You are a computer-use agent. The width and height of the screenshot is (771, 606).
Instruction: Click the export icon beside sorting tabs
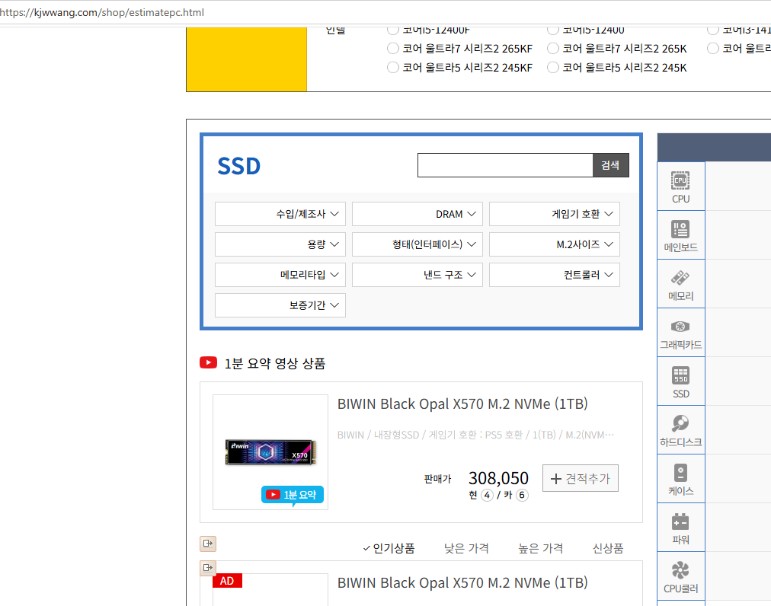[208, 544]
